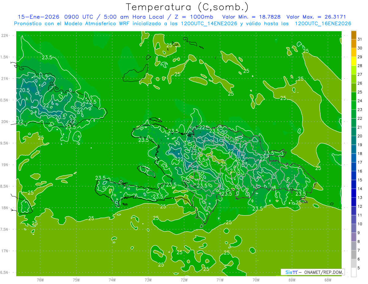This screenshot has width=368, height=284.
Task: Click the deep blue swatch between 13 and 14
Action: tap(354, 193)
